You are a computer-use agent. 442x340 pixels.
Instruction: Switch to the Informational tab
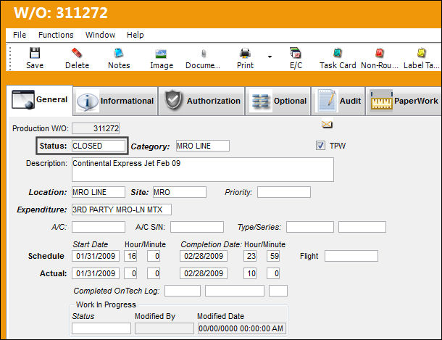[x=115, y=101]
